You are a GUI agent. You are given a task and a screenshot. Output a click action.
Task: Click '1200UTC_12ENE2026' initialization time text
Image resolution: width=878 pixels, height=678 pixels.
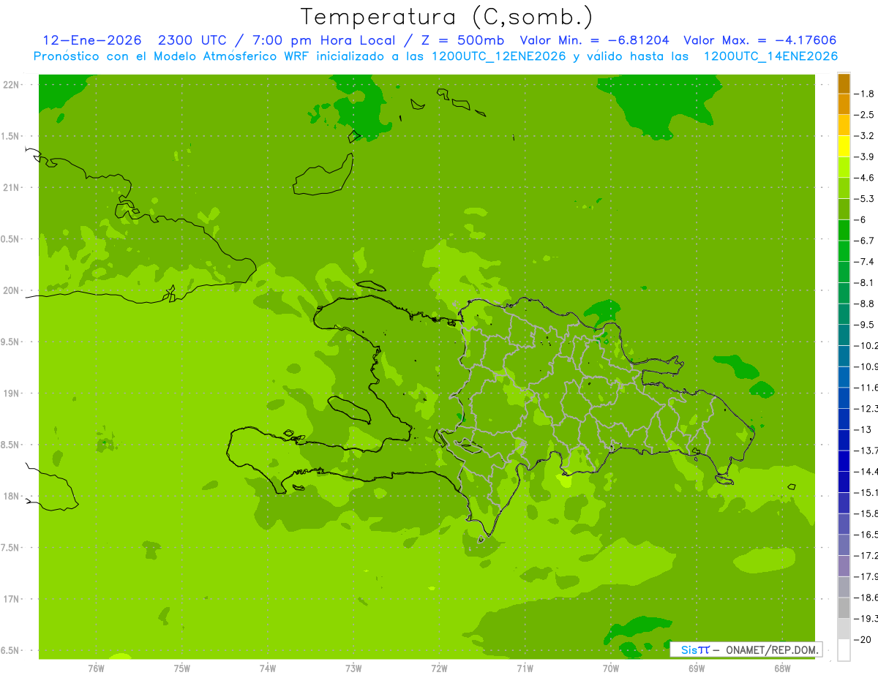pos(498,56)
